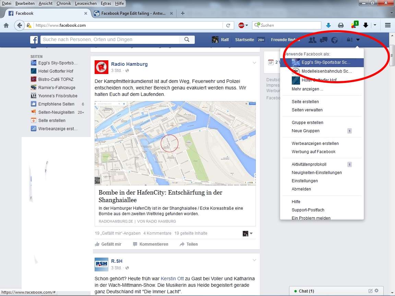395x296 pixels.
Task: Open the notifications globe icon
Action: click(x=334, y=40)
